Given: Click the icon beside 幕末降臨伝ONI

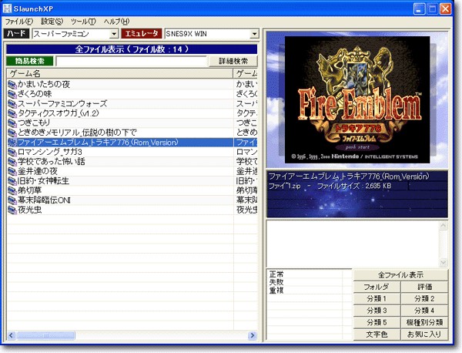Looking at the screenshot, I should [12, 200].
